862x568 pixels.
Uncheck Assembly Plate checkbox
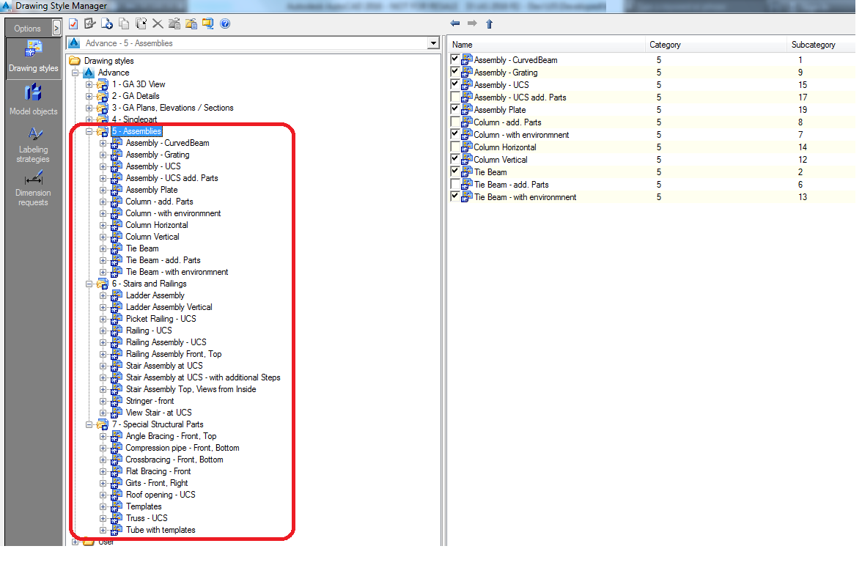[x=454, y=109]
